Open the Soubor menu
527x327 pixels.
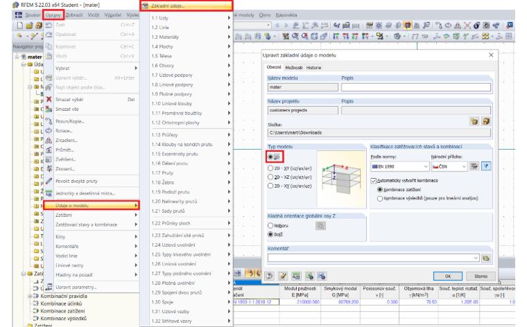33,15
